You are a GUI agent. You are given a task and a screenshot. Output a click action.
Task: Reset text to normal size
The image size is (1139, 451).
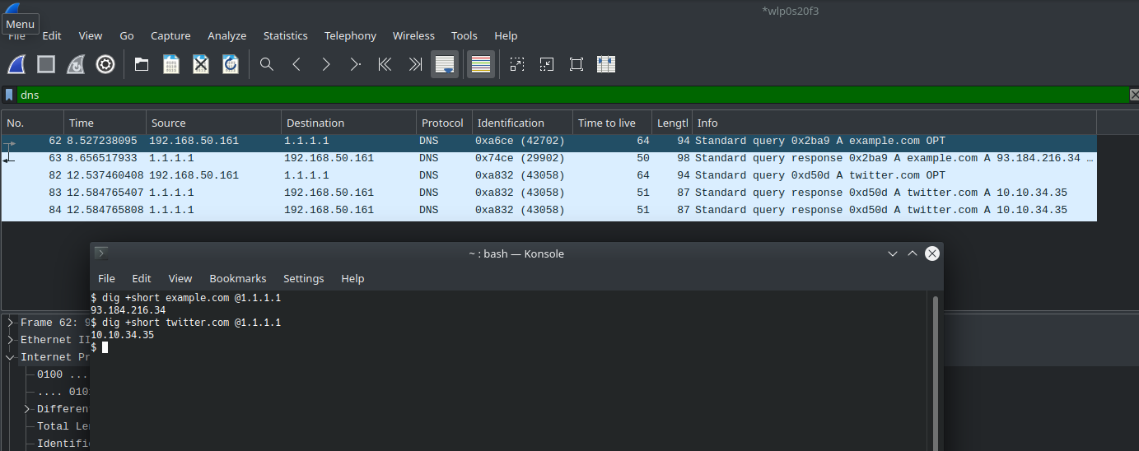pos(577,64)
